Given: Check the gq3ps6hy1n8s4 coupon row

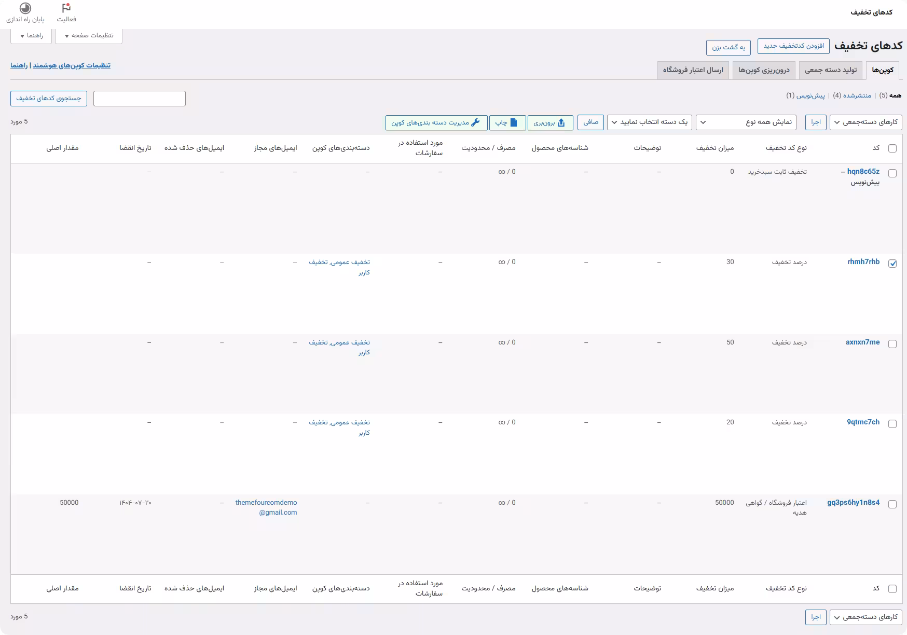Looking at the screenshot, I should (x=892, y=504).
